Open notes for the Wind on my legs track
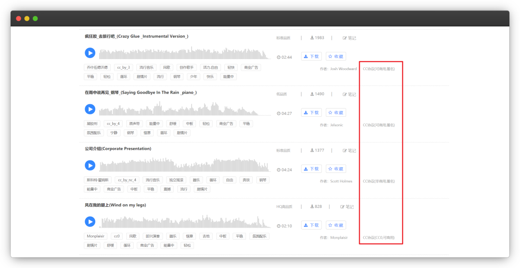Screen dimensions: 520x268 click(347, 207)
